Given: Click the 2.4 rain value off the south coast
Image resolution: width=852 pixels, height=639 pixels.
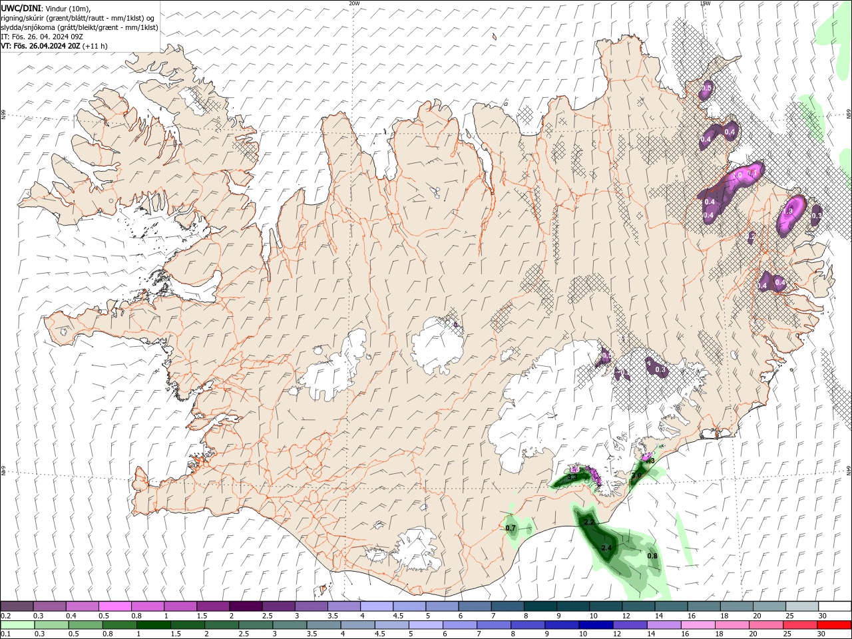Looking at the screenshot, I should tap(606, 548).
